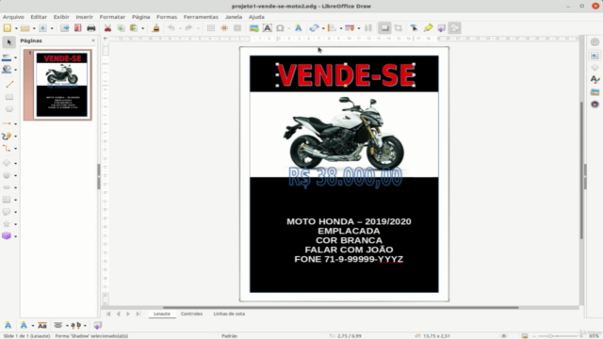This screenshot has width=603, height=339.
Task: Insert Fontwork text
Action: pyautogui.click(x=298, y=28)
